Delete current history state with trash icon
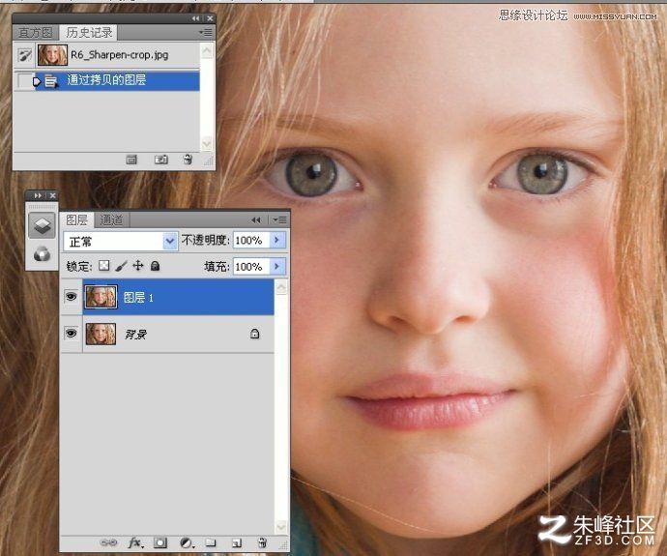 (188, 160)
